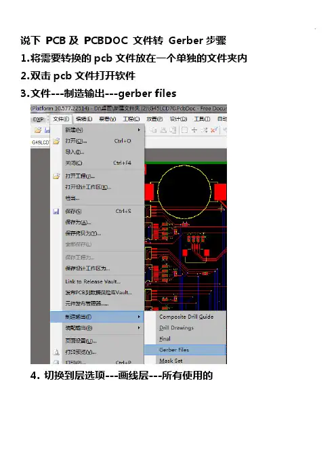Select Gerber Files in submenu
336x476 pixels.
(186, 350)
